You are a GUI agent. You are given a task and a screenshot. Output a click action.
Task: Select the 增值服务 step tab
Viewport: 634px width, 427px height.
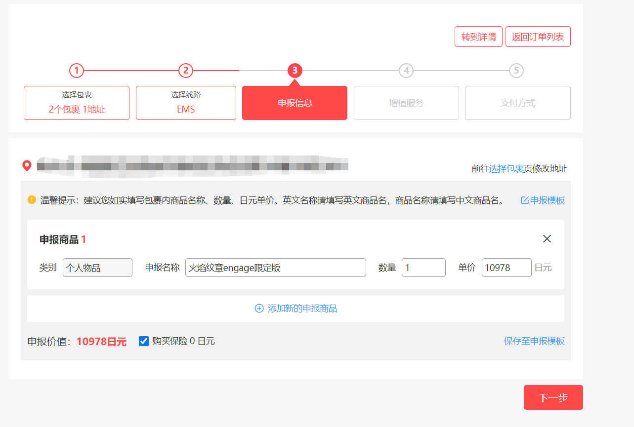[406, 103]
